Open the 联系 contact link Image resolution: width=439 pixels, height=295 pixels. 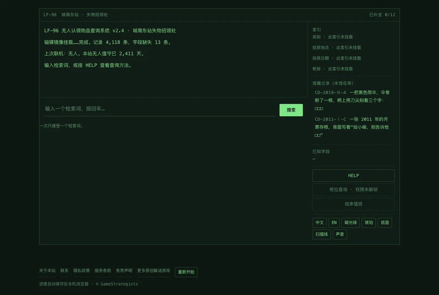[64, 271]
